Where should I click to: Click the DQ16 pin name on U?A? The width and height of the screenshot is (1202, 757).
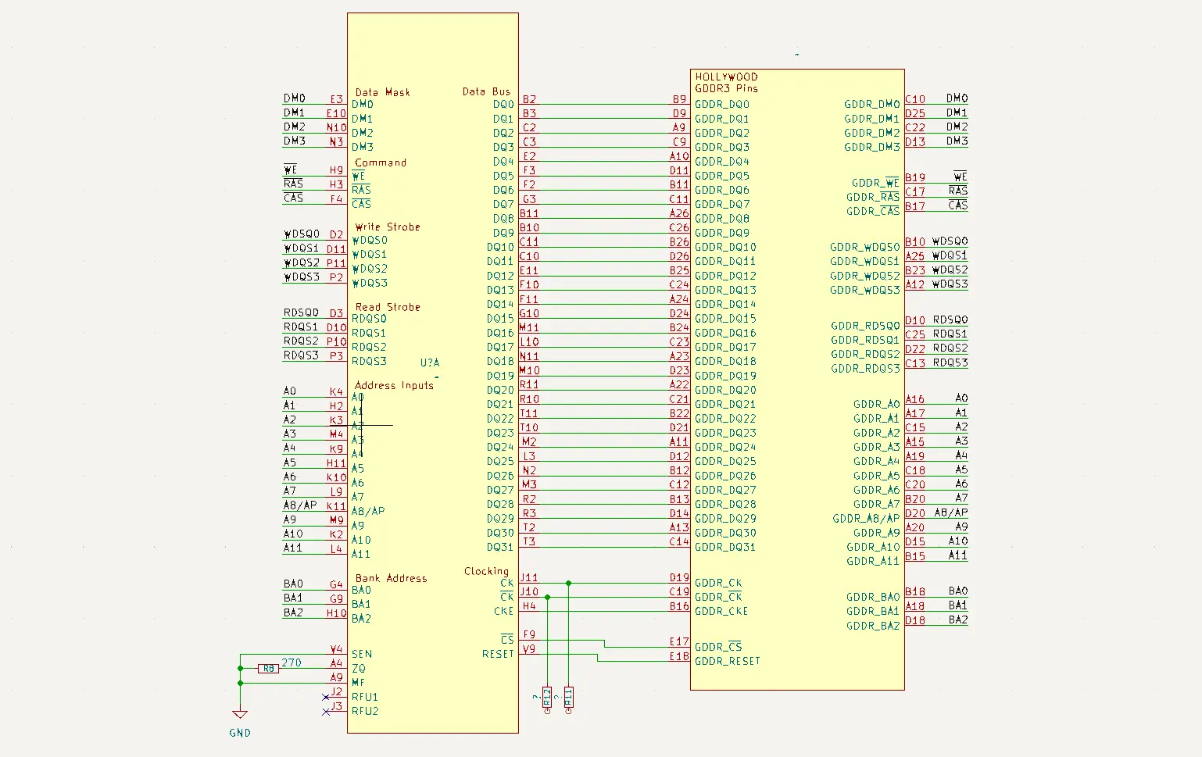(x=500, y=333)
